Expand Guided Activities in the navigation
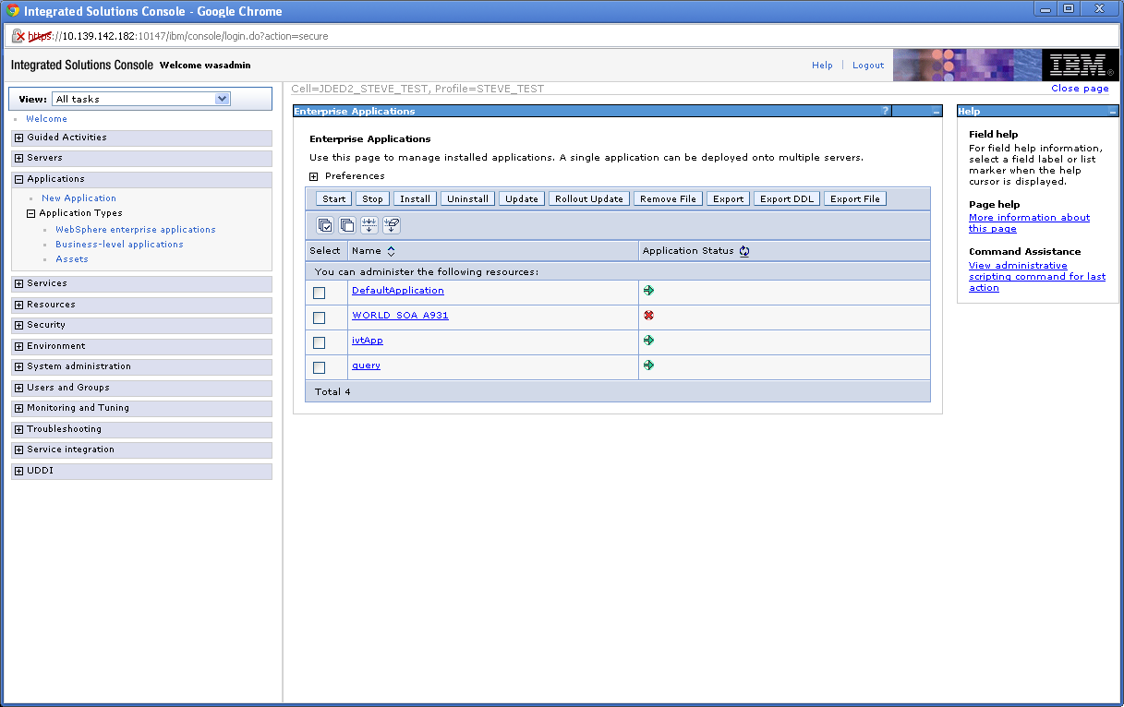 pyautogui.click(x=18, y=138)
